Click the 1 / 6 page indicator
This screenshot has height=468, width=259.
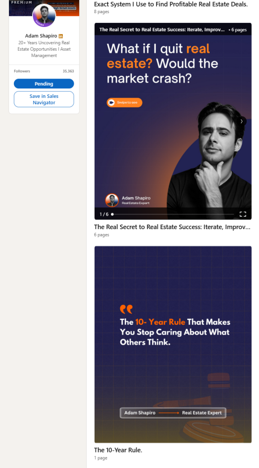pos(104,214)
